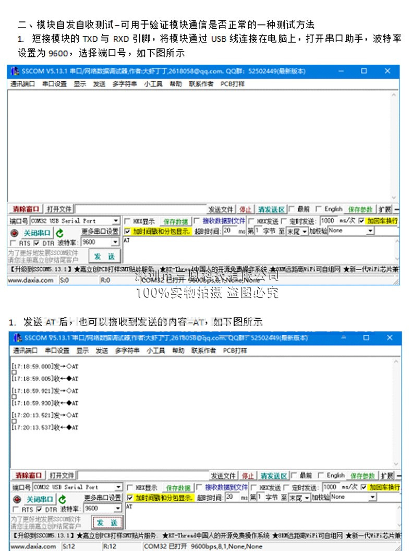The width and height of the screenshot is (412, 556).
Task: Click 更多串口设置 button in empty-log SSCOM window
Action: (100, 231)
